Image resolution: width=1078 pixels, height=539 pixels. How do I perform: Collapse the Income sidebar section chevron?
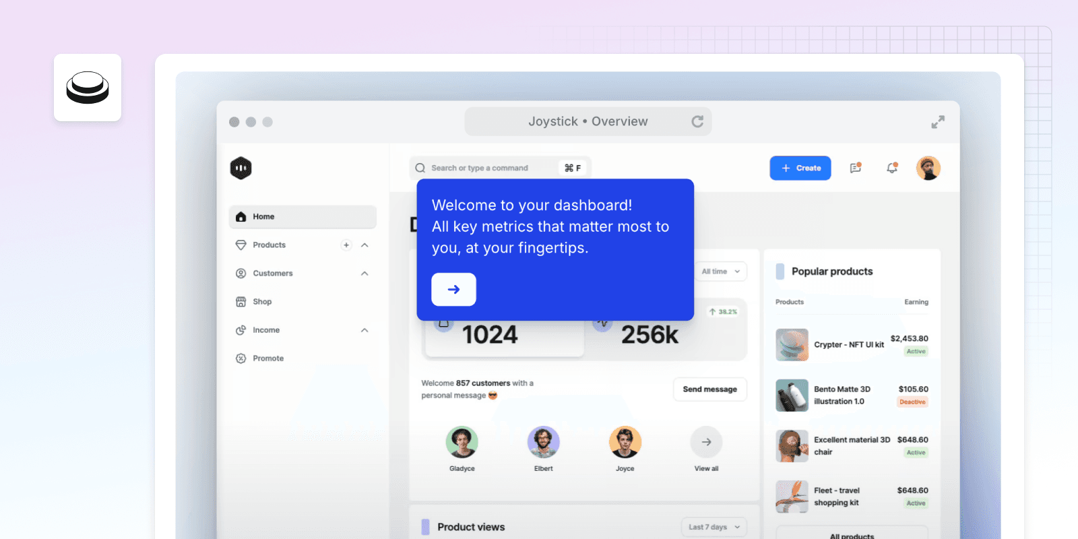point(364,330)
